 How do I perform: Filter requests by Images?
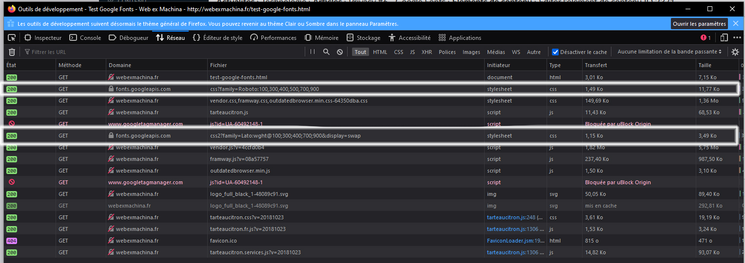(x=471, y=52)
